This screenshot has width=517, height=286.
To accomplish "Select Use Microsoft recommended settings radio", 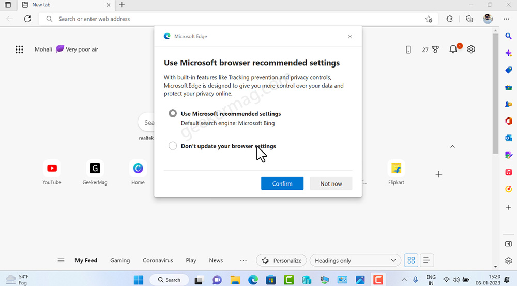I will point(173,113).
